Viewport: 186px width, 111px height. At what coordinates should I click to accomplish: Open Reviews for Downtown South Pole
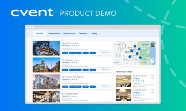[65, 79]
